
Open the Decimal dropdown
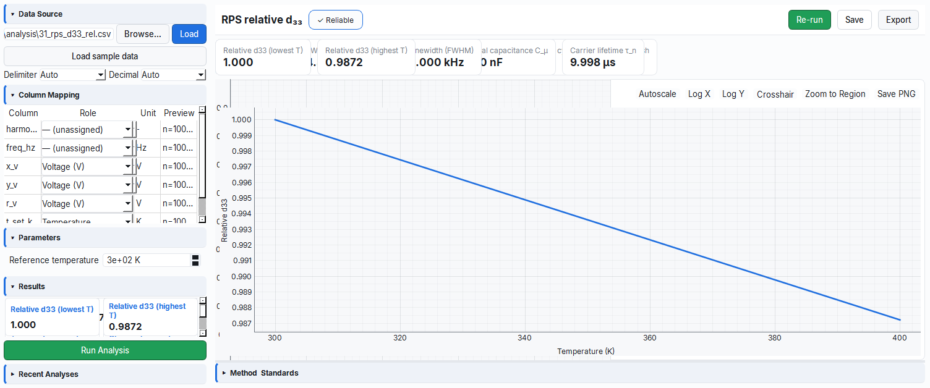coord(173,75)
